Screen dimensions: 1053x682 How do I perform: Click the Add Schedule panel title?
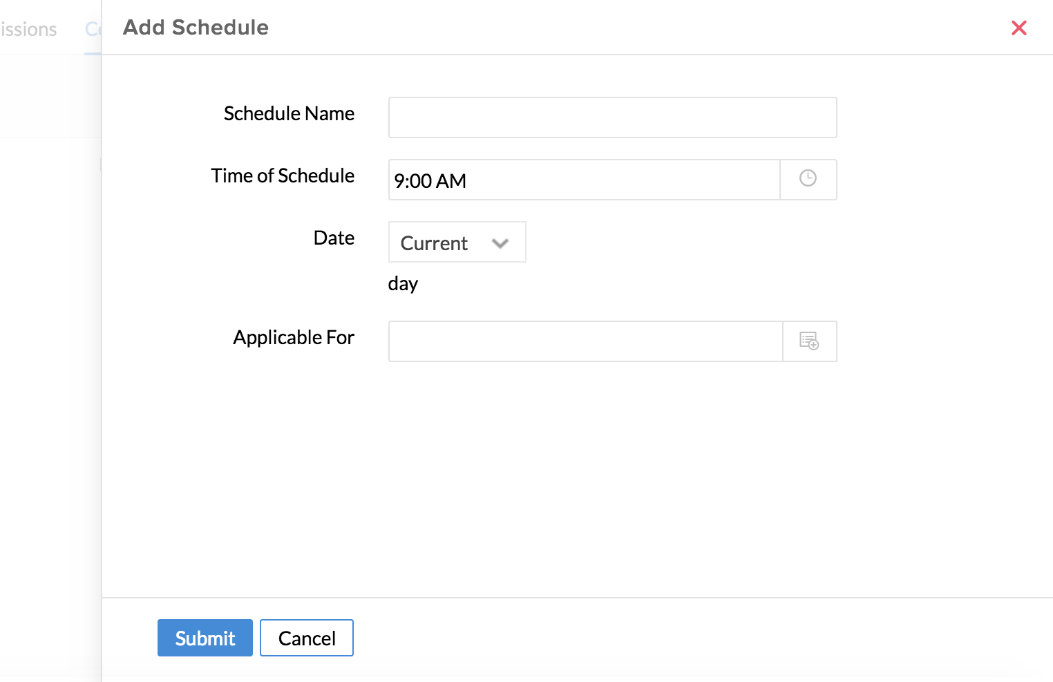click(196, 28)
